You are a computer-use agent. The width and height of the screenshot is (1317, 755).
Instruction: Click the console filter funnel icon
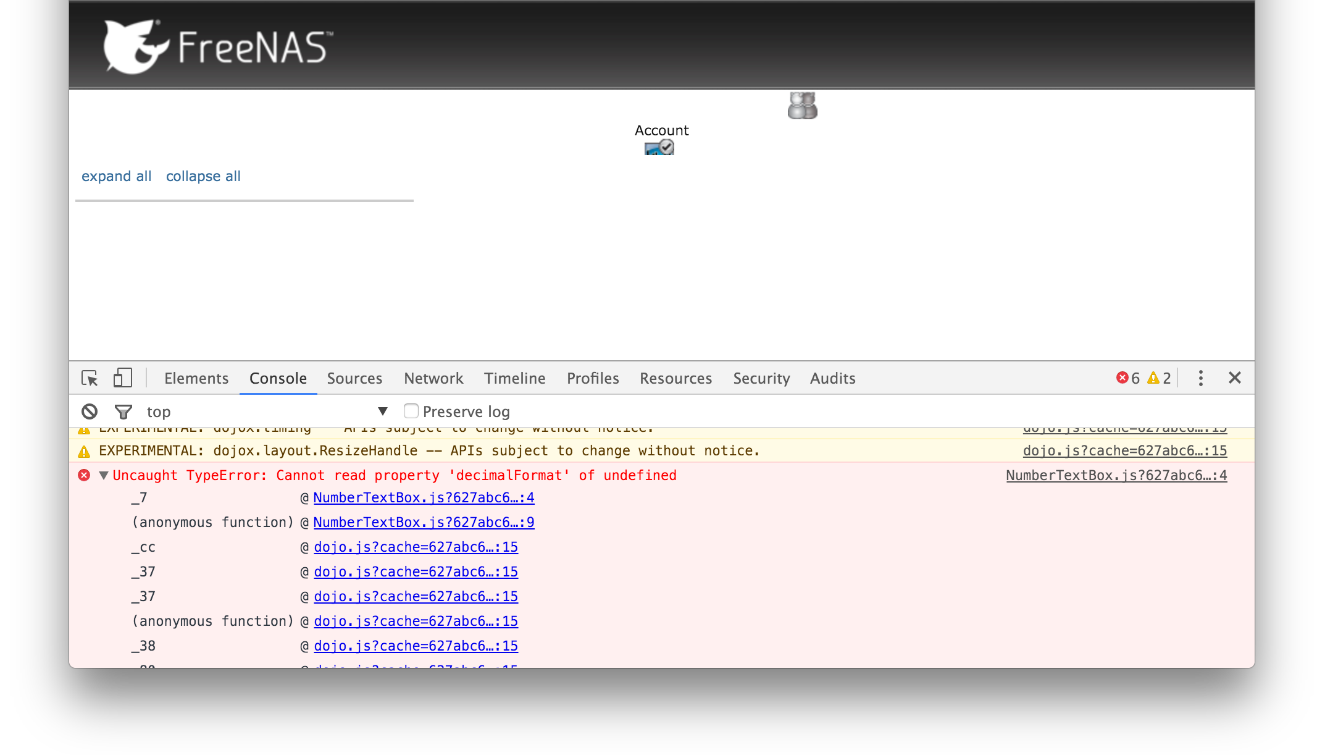(123, 411)
